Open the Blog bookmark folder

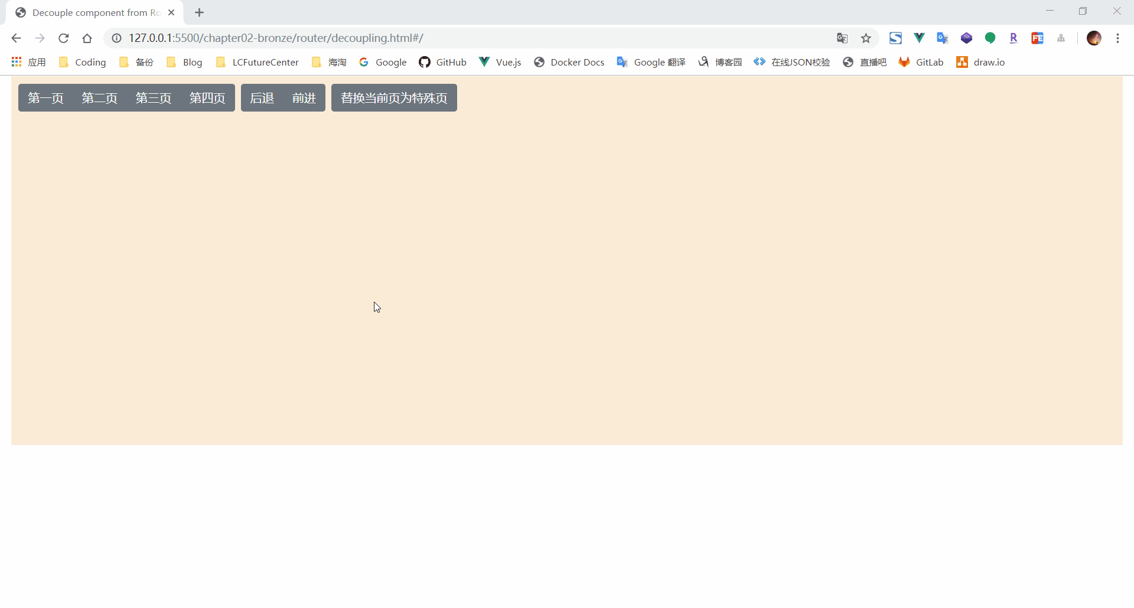click(x=184, y=62)
